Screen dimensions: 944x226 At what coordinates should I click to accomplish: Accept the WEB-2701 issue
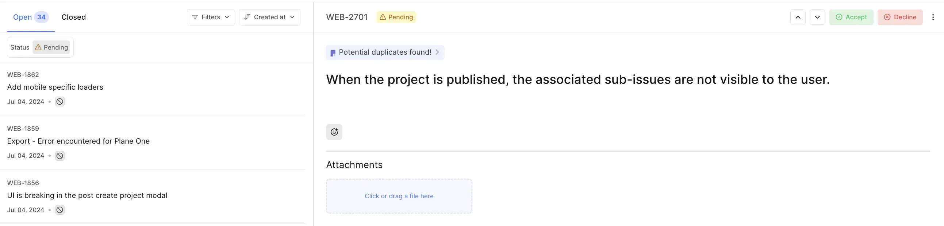click(851, 17)
